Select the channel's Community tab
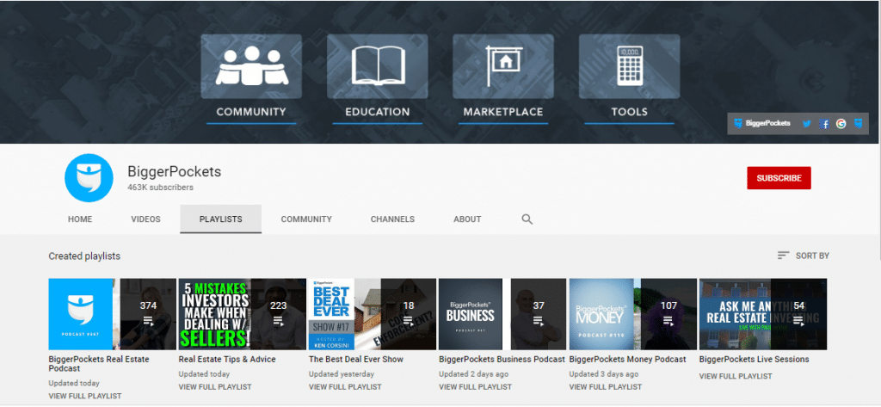This screenshot has height=407, width=881. point(306,219)
